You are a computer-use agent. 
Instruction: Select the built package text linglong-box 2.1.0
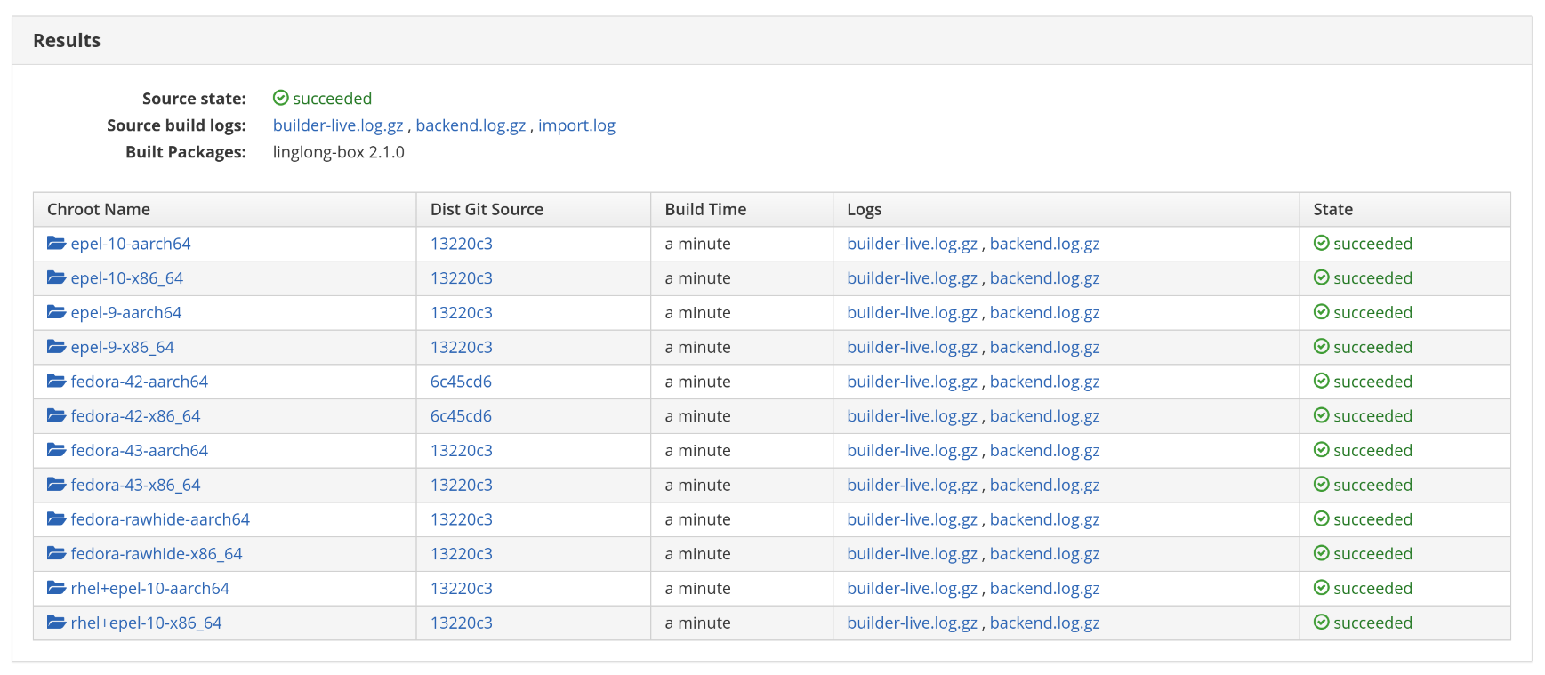pyautogui.click(x=338, y=152)
